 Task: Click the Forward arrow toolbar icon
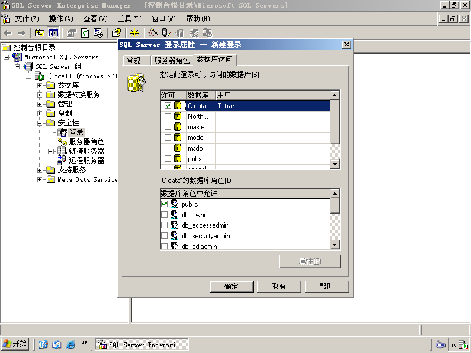[x=21, y=33]
